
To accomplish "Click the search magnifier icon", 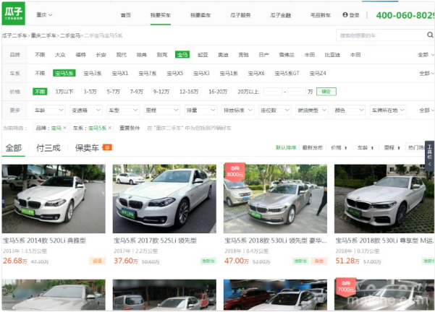I will [430, 35].
